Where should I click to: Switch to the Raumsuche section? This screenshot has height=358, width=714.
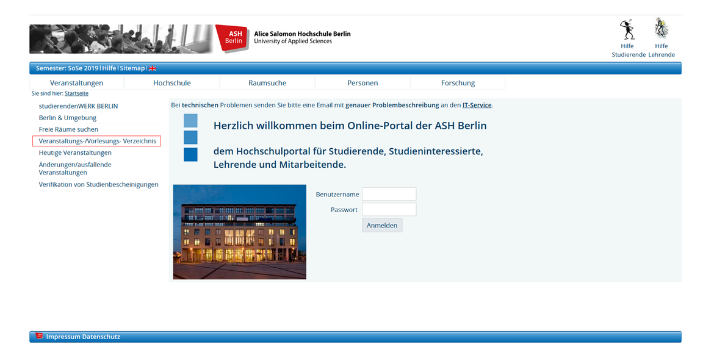tap(267, 82)
